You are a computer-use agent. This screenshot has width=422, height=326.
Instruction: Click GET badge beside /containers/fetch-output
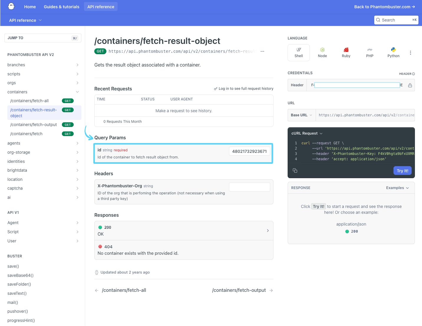(68, 125)
